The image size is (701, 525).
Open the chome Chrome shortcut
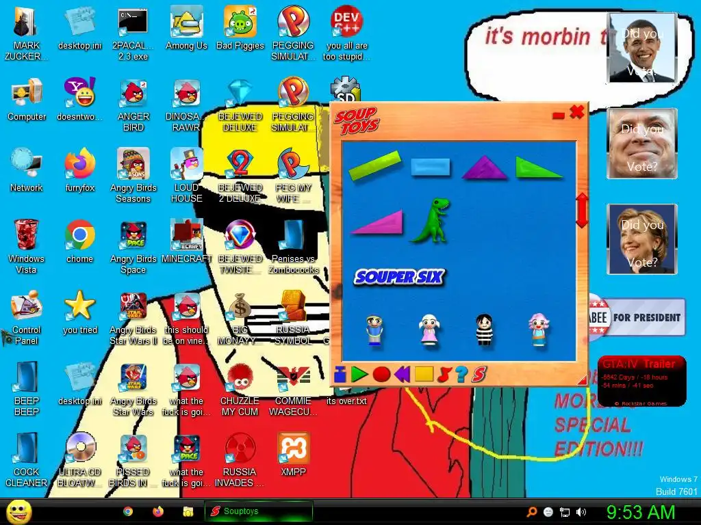tap(80, 241)
